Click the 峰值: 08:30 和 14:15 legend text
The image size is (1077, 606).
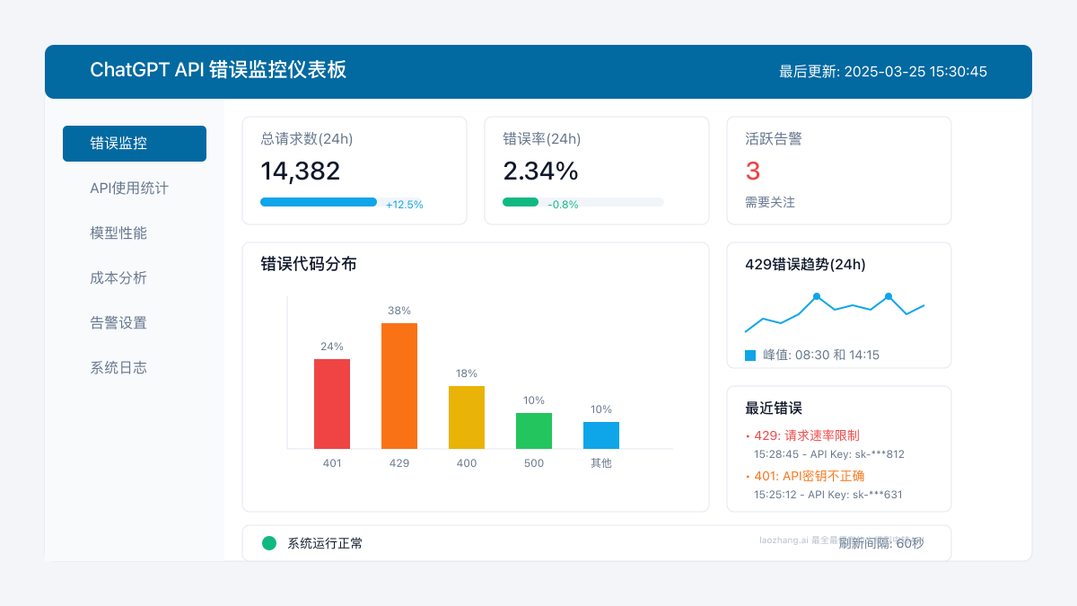821,356
